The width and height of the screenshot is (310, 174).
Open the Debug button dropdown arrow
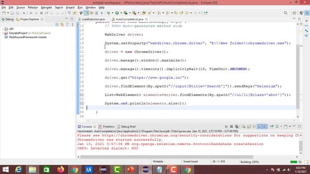click(112, 13)
